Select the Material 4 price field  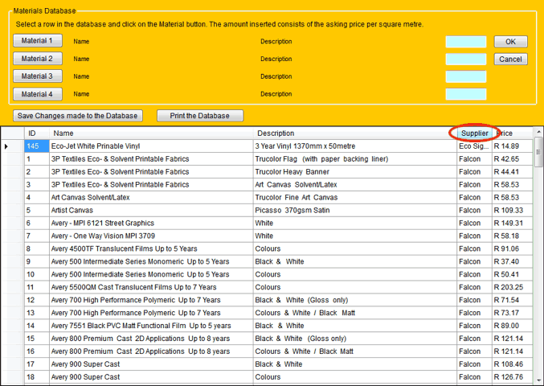(466, 95)
